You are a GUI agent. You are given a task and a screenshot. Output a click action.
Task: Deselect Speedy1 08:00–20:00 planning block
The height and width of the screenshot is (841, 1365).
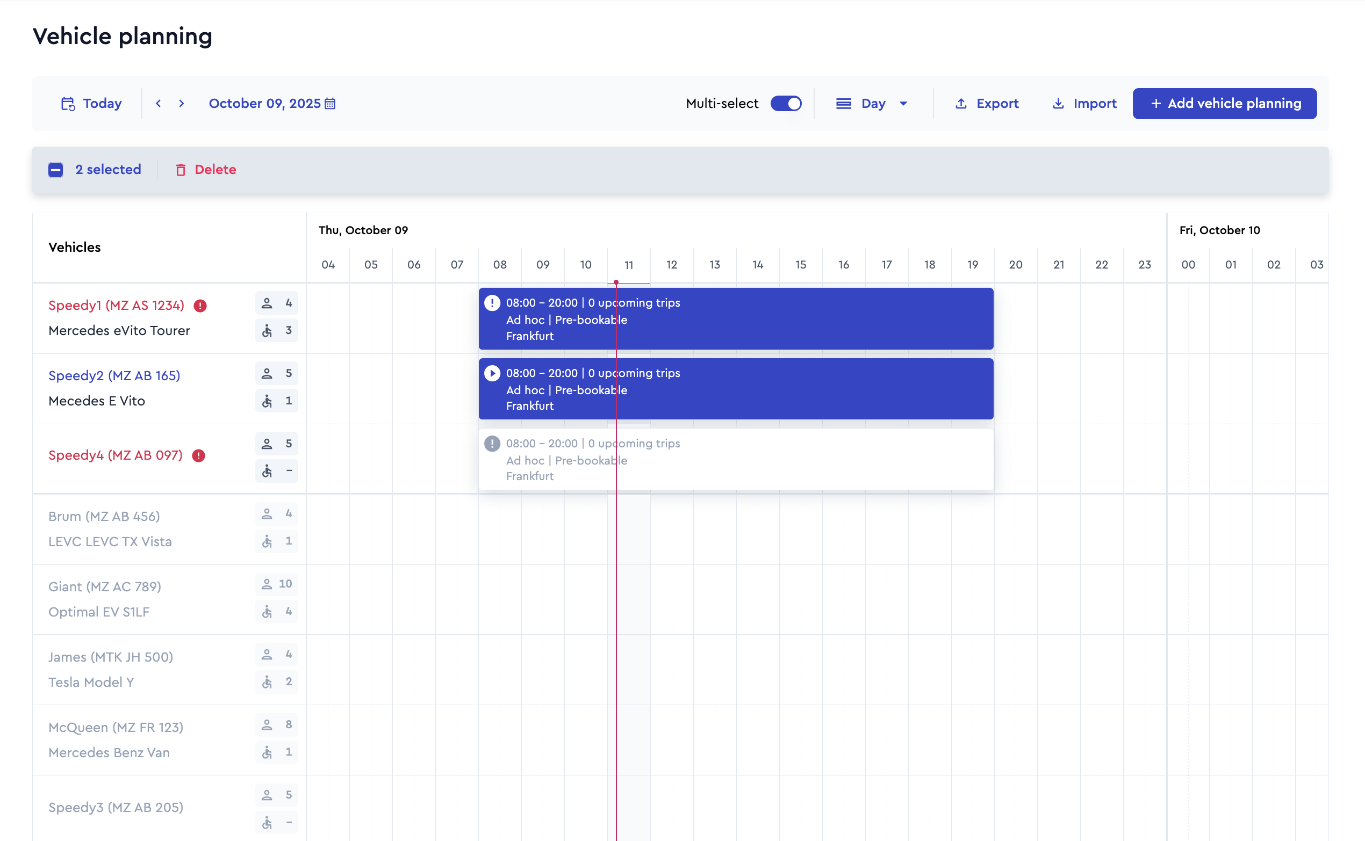tap(736, 318)
